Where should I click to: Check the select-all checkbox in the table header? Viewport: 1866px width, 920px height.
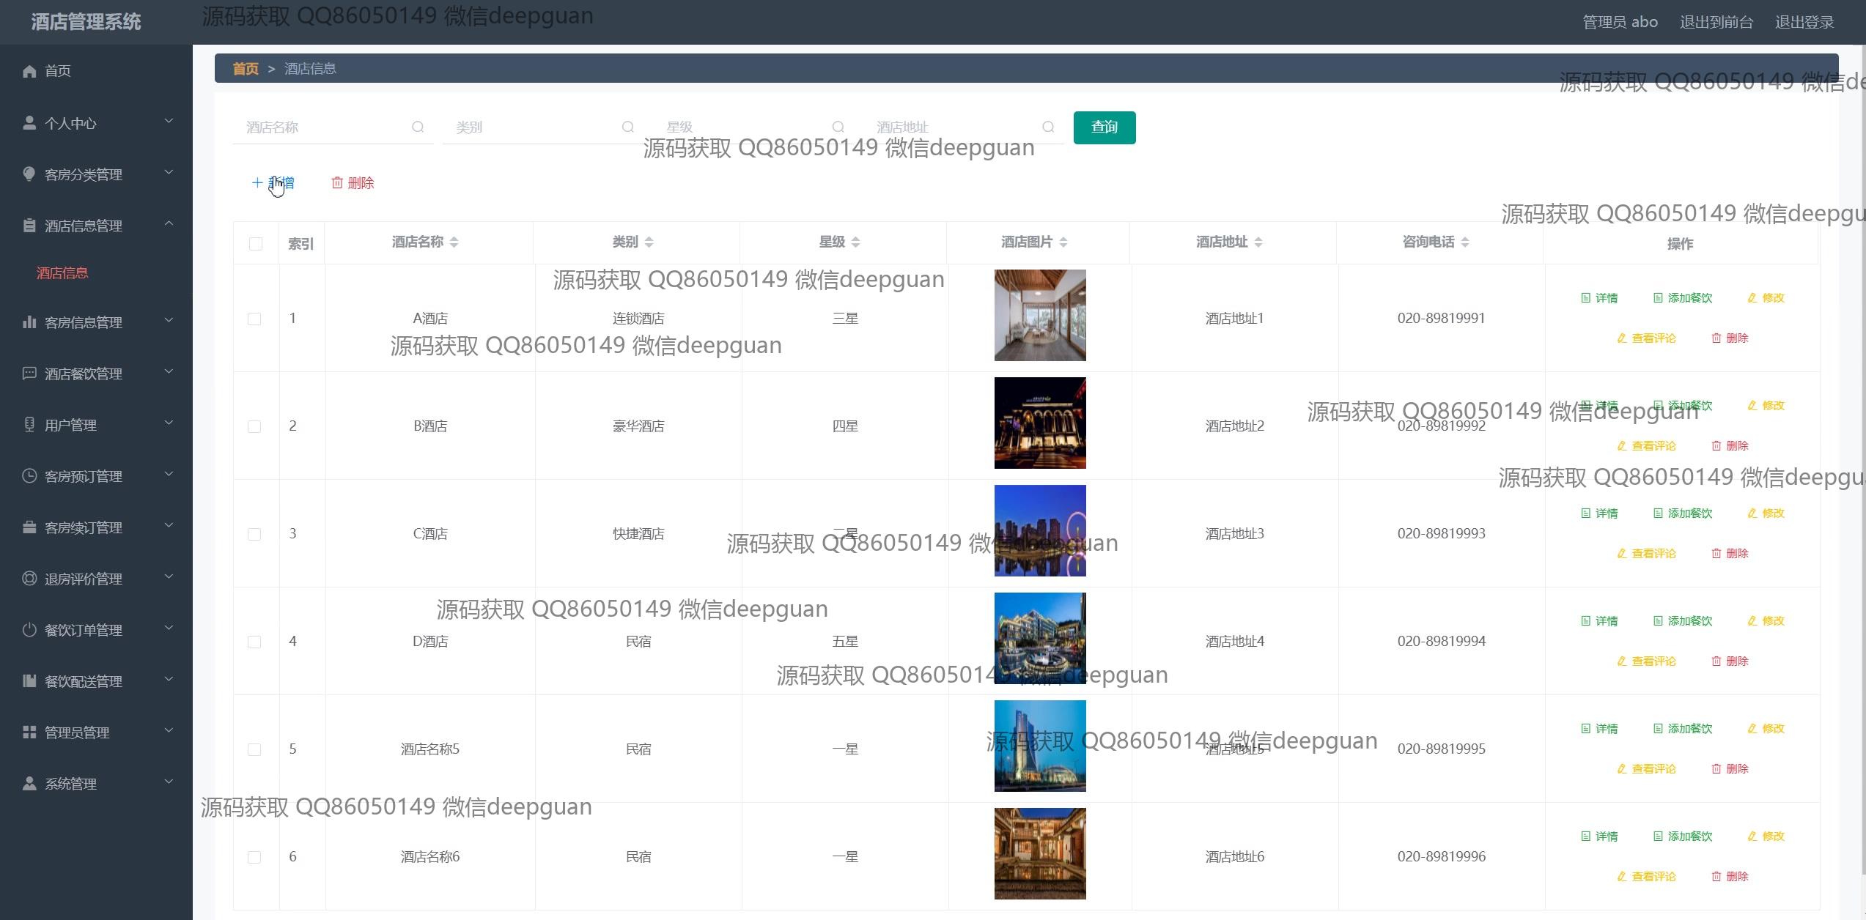[x=256, y=244]
